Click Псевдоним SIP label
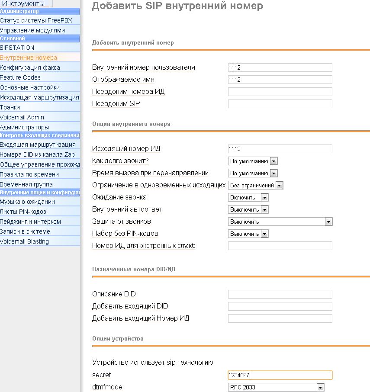370x392 pixels. pyautogui.click(x=116, y=103)
